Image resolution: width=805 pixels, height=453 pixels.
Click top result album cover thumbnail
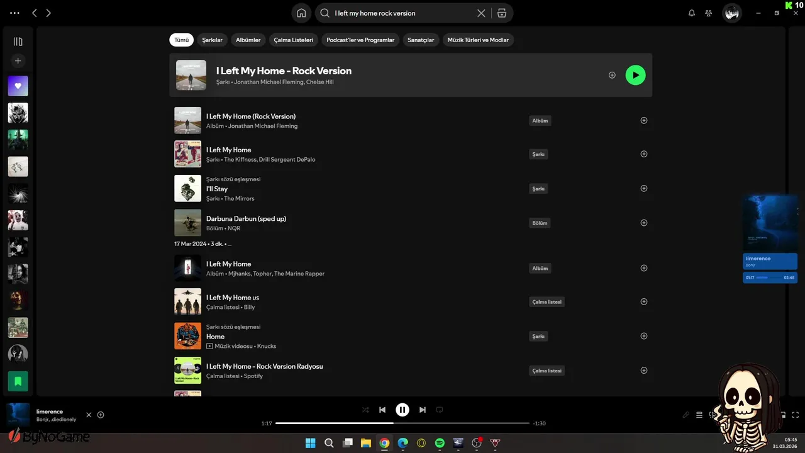[x=191, y=75]
